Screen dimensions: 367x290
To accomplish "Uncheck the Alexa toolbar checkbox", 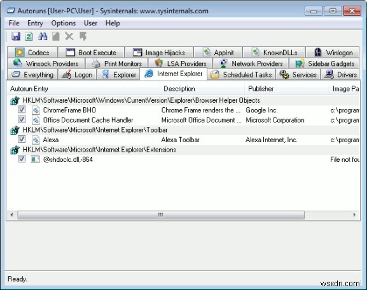I will tap(22, 139).
